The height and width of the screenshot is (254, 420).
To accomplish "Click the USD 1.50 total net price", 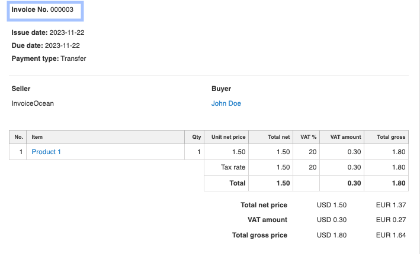I will point(332,205).
